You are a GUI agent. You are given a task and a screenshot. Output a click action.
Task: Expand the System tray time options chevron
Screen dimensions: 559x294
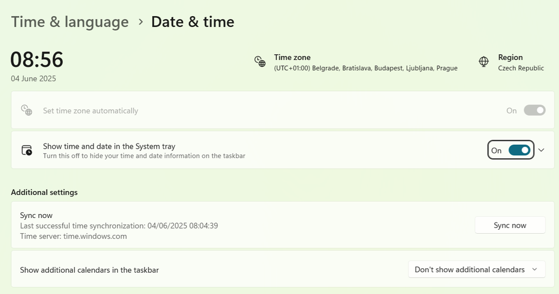541,150
